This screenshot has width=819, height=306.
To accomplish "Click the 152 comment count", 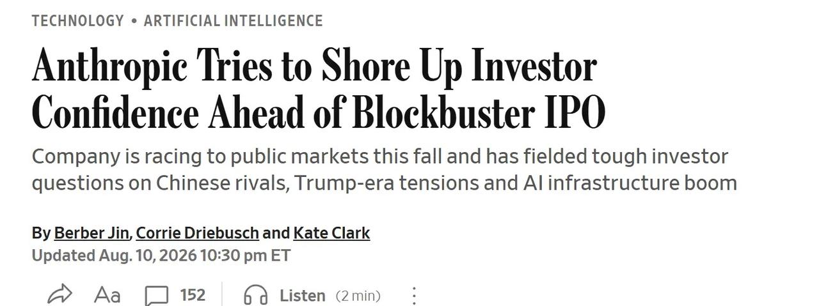I will (x=193, y=295).
